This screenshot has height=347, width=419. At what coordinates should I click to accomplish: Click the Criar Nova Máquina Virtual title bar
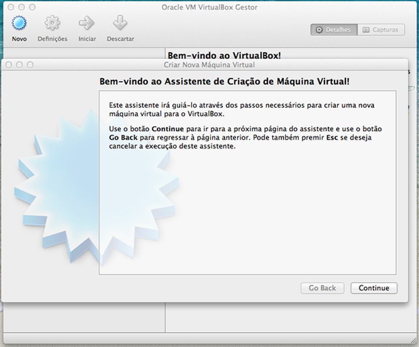(x=209, y=65)
